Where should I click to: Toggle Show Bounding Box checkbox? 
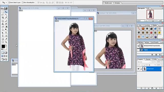pyautogui.click(x=23, y=2)
